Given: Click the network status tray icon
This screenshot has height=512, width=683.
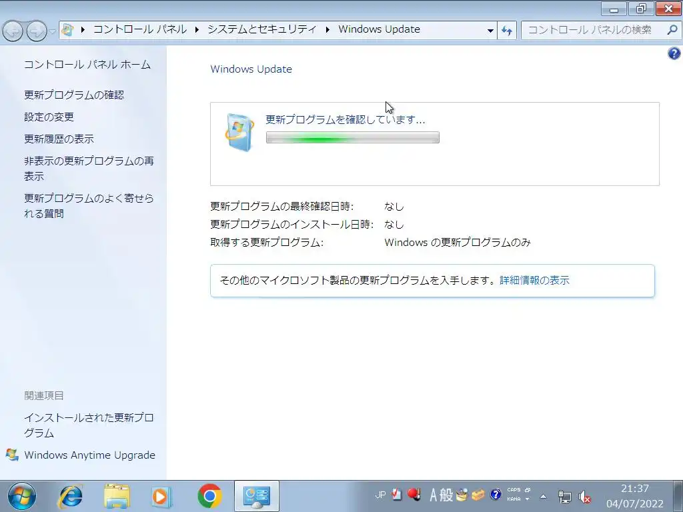Looking at the screenshot, I should point(564,497).
